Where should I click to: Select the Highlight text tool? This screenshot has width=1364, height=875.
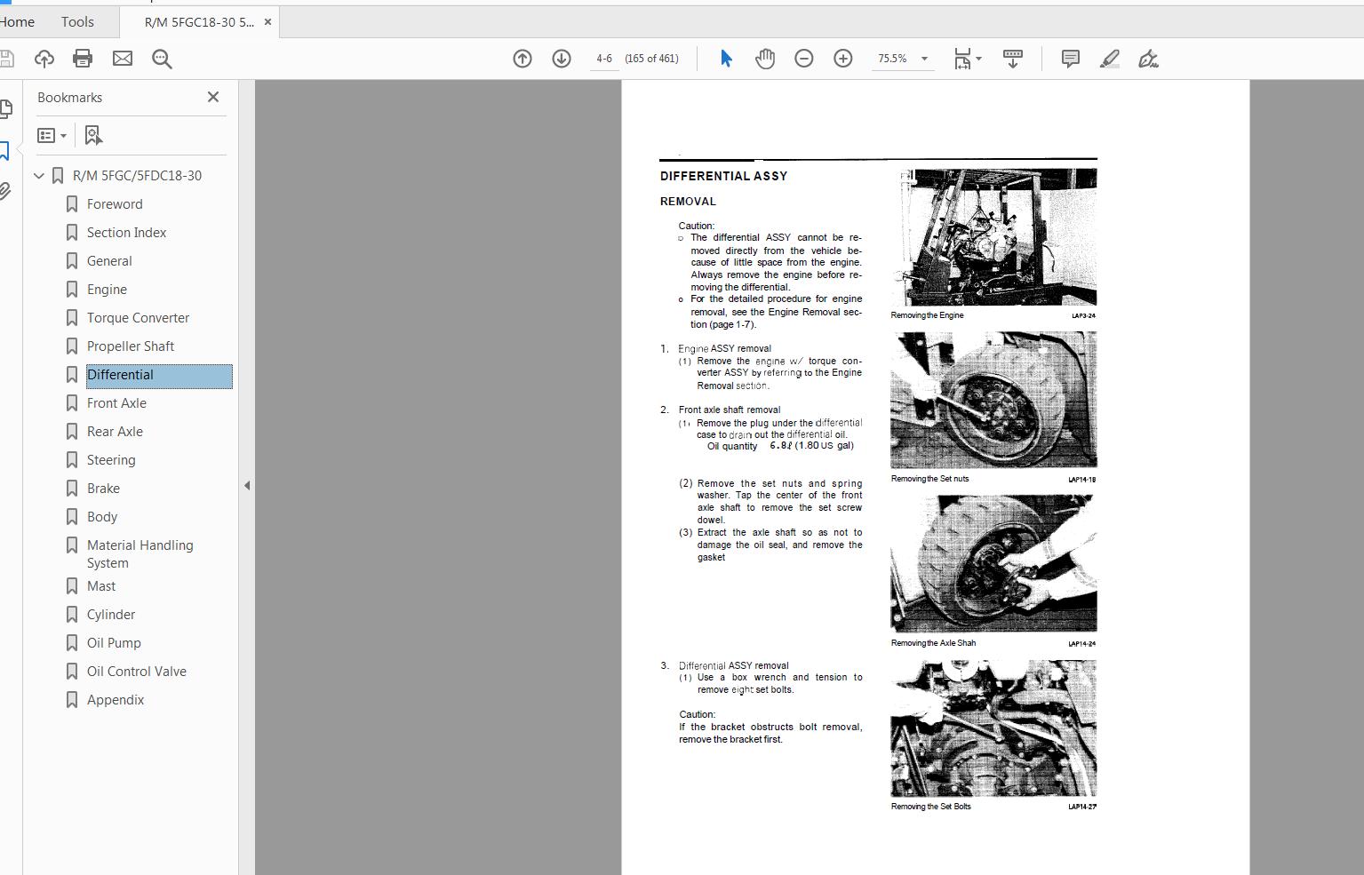(1109, 59)
